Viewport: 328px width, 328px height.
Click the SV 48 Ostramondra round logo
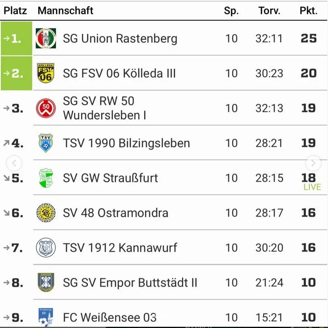pyautogui.click(x=46, y=213)
